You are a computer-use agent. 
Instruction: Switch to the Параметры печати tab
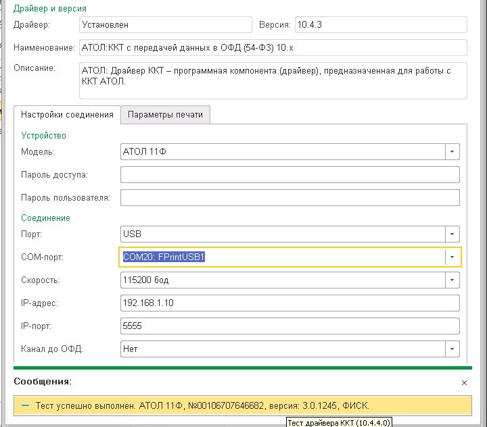click(x=165, y=114)
